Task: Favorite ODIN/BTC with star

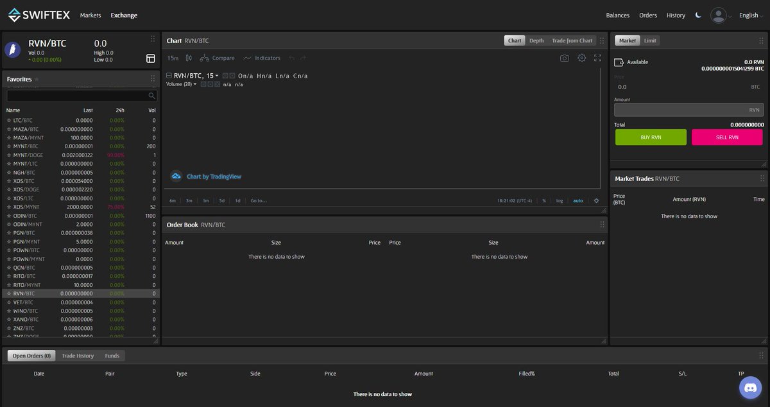Action: coord(9,216)
